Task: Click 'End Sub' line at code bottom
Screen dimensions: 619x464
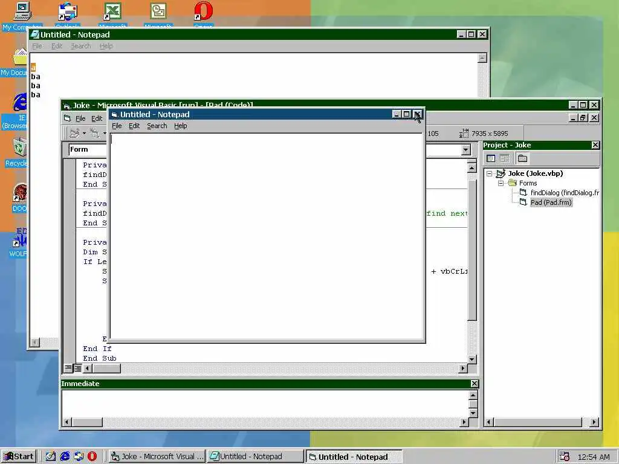Action: (x=100, y=358)
